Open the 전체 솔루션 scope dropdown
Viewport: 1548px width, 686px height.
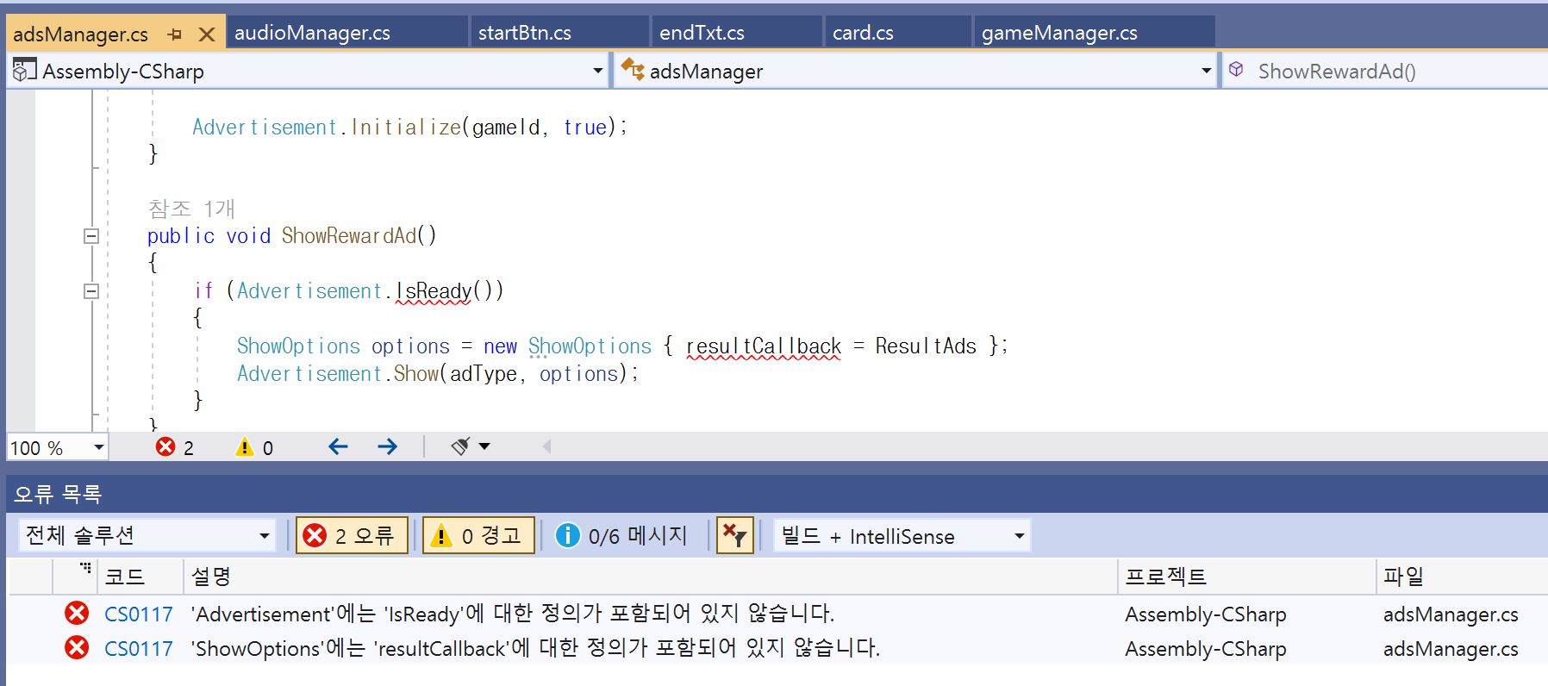[x=147, y=536]
